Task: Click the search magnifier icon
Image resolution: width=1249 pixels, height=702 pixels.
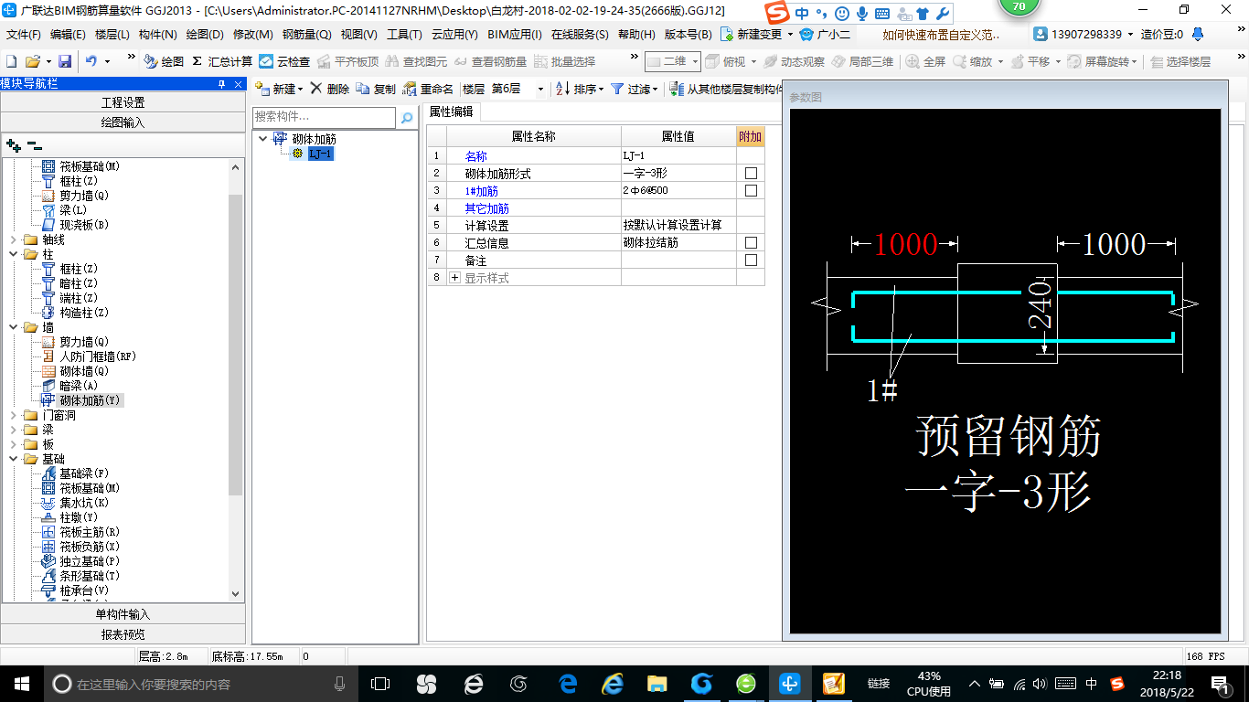Action: 407,117
